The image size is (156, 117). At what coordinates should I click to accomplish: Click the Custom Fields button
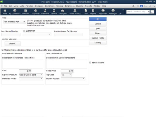(98, 38)
